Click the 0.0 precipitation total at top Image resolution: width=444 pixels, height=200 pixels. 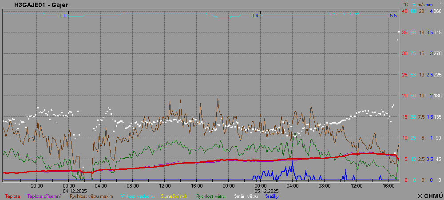(63, 16)
